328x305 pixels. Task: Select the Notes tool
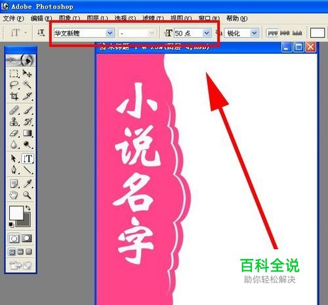point(14,184)
